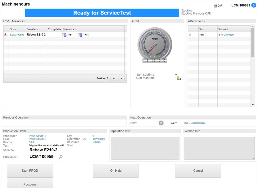This screenshot has height=188, width=258.
Task: Open the THR measure form icon
Action: tap(80, 35)
